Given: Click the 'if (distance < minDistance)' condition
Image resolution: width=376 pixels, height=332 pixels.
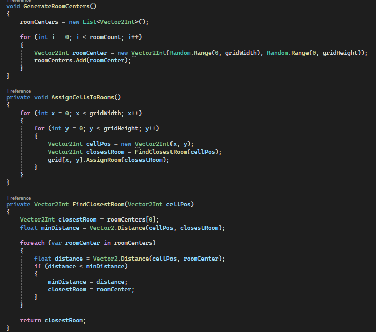Looking at the screenshot, I should pyautogui.click(x=81, y=266).
